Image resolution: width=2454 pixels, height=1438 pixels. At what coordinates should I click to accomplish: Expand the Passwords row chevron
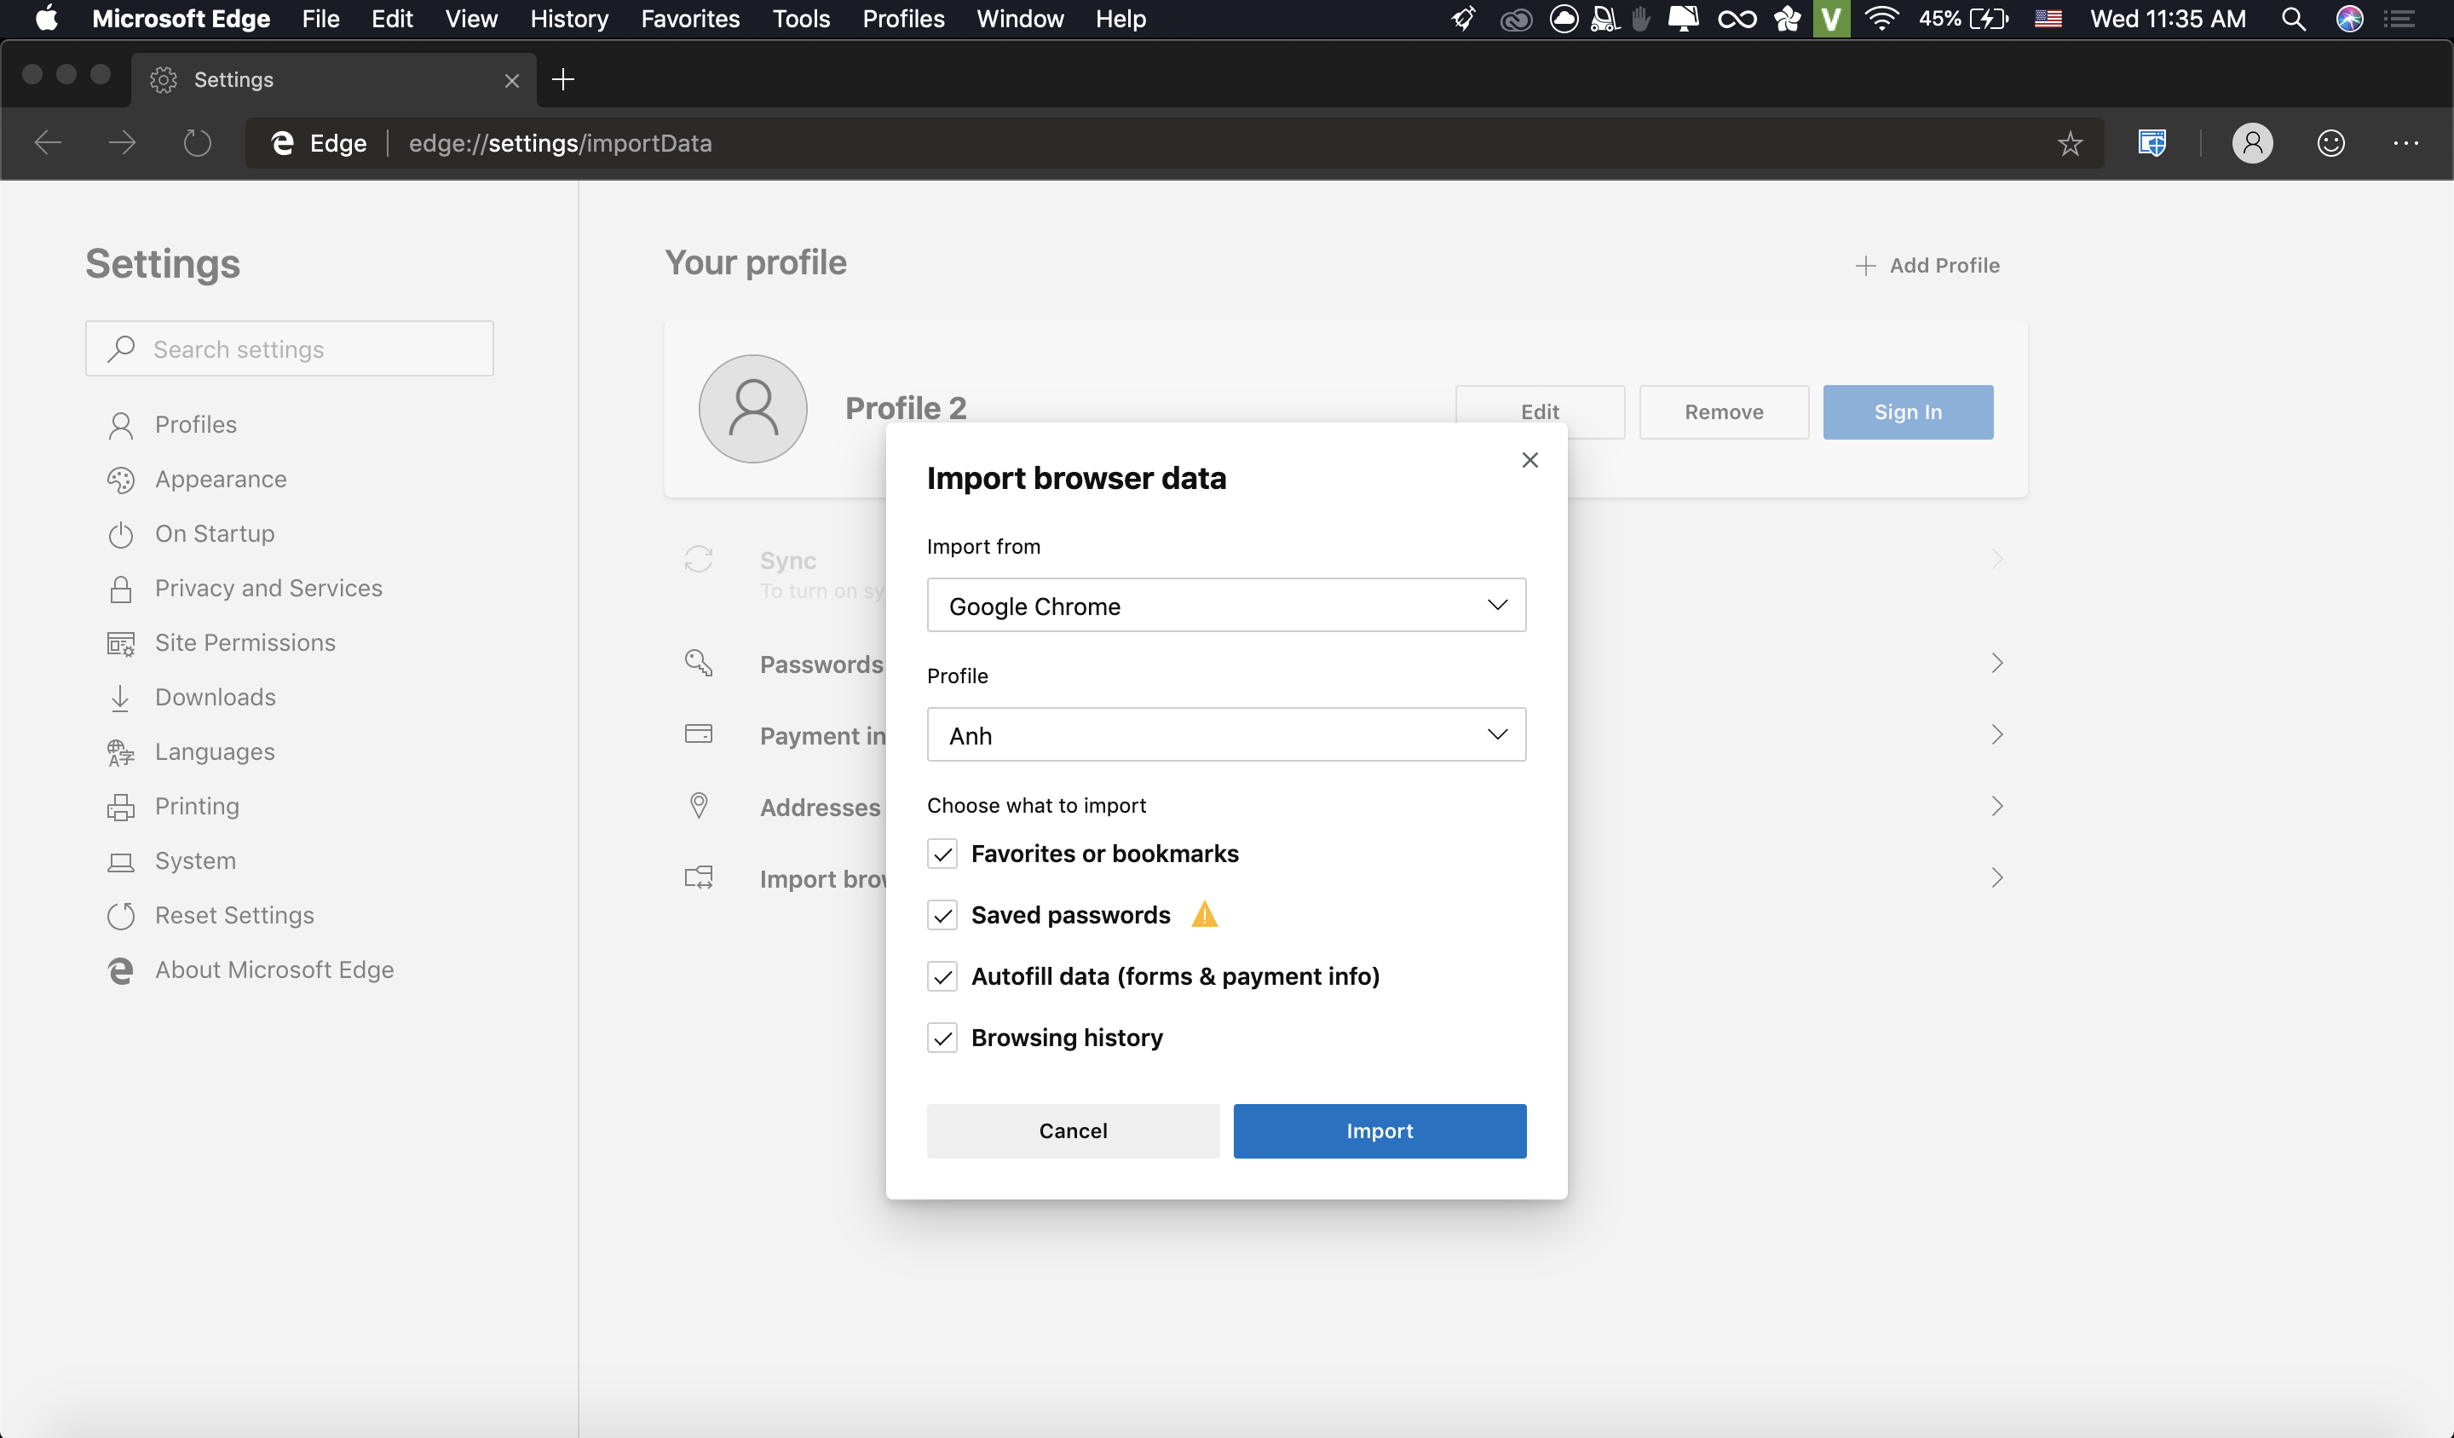click(x=1996, y=663)
